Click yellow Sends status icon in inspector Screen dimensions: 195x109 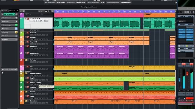pos(16,32)
